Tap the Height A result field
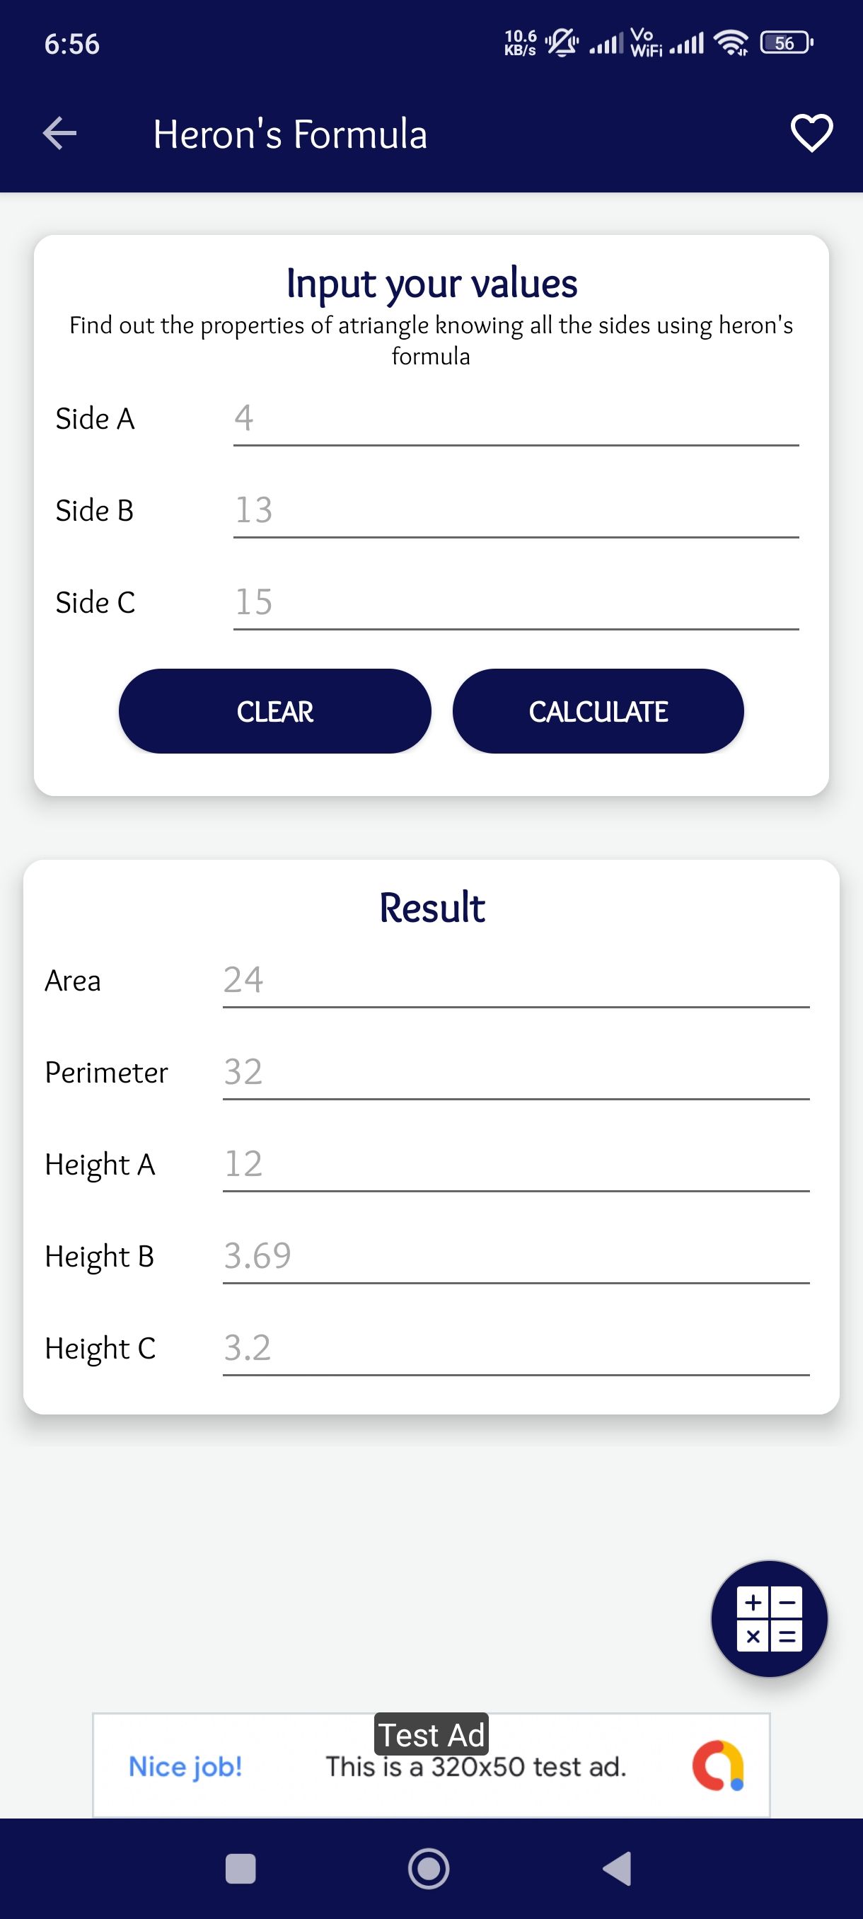The height and width of the screenshot is (1919, 863). [515, 1165]
